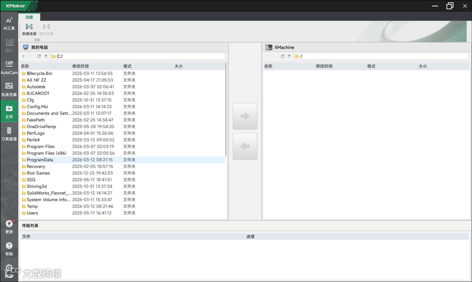Open the 刀具管理 sidebar module
The width and height of the screenshot is (472, 282).
(x=9, y=134)
